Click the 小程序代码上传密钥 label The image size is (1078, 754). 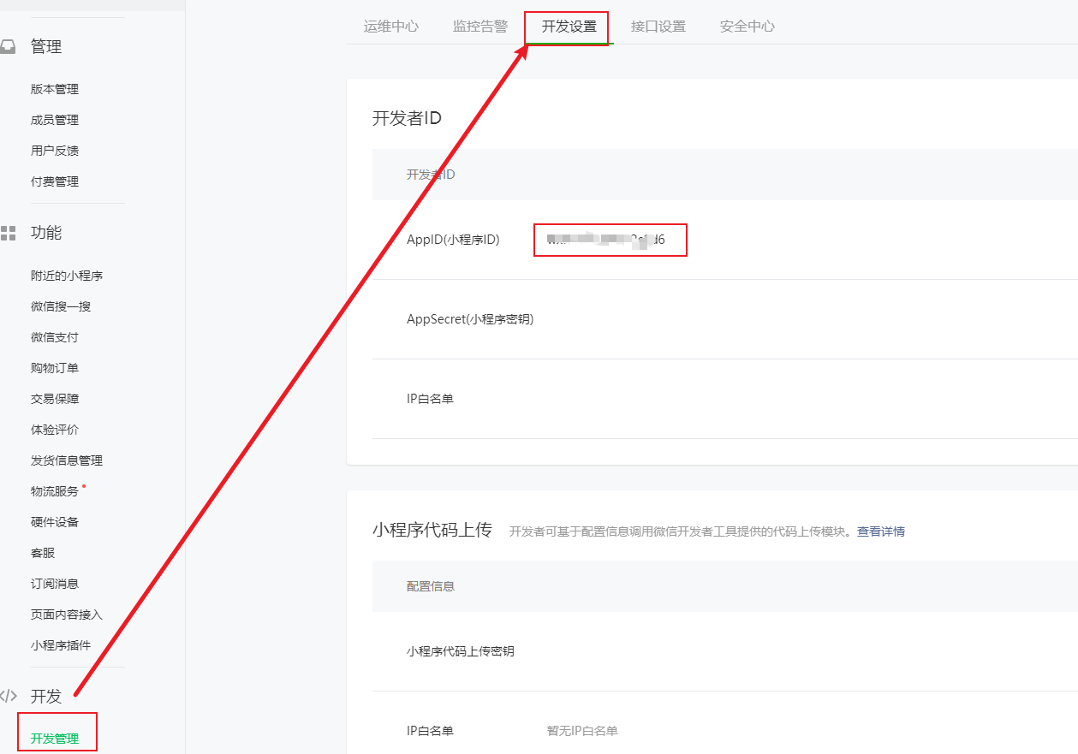461,651
